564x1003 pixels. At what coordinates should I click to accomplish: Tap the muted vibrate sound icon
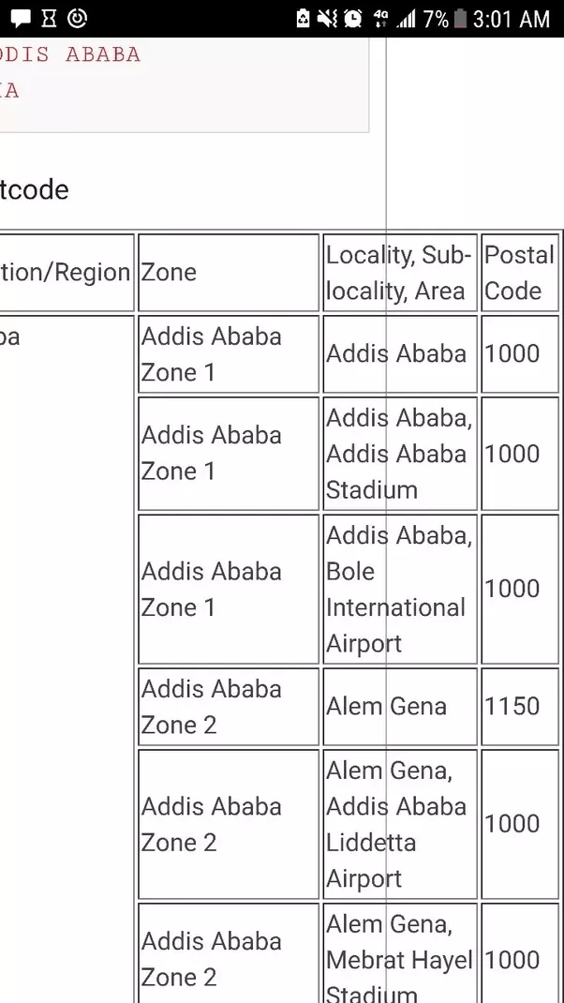[327, 19]
